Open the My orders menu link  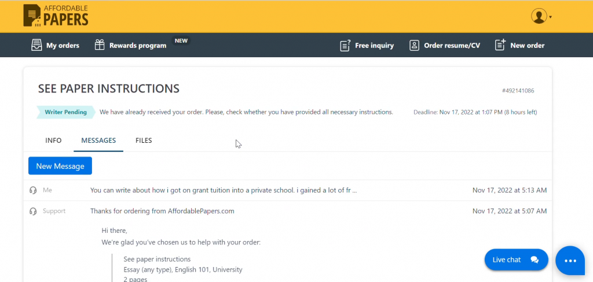click(x=63, y=45)
